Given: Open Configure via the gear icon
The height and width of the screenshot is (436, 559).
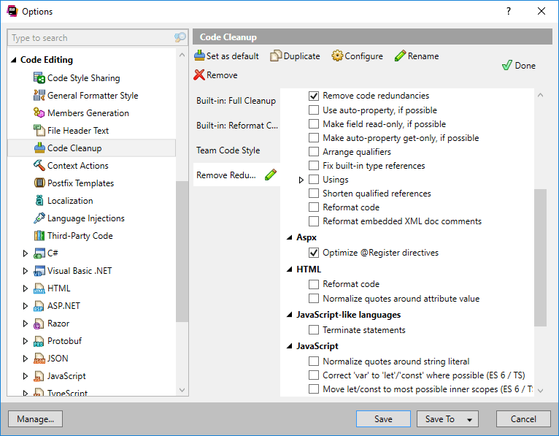Looking at the screenshot, I should tap(337, 56).
